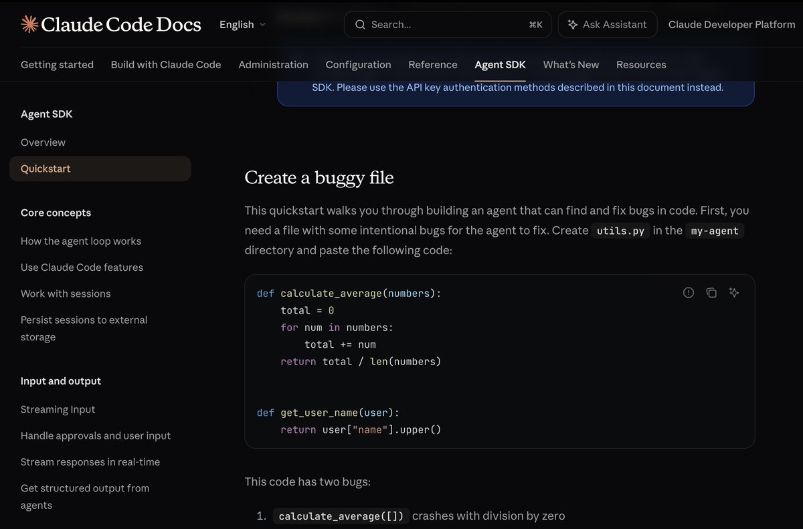Image resolution: width=803 pixels, height=529 pixels.
Task: Open Streaming Input sidebar page
Action: (58, 409)
